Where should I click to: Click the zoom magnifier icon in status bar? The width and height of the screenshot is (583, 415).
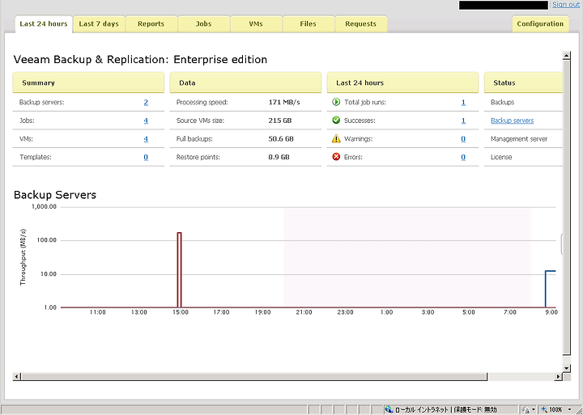pyautogui.click(x=545, y=409)
